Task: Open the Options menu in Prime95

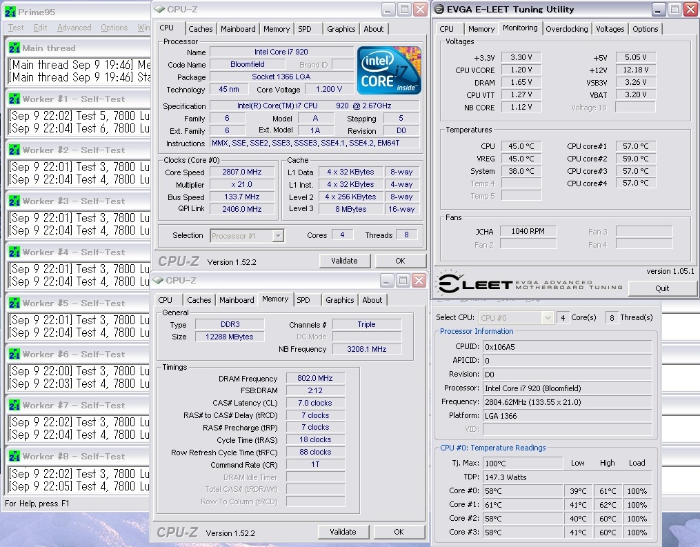Action: pyautogui.click(x=114, y=28)
